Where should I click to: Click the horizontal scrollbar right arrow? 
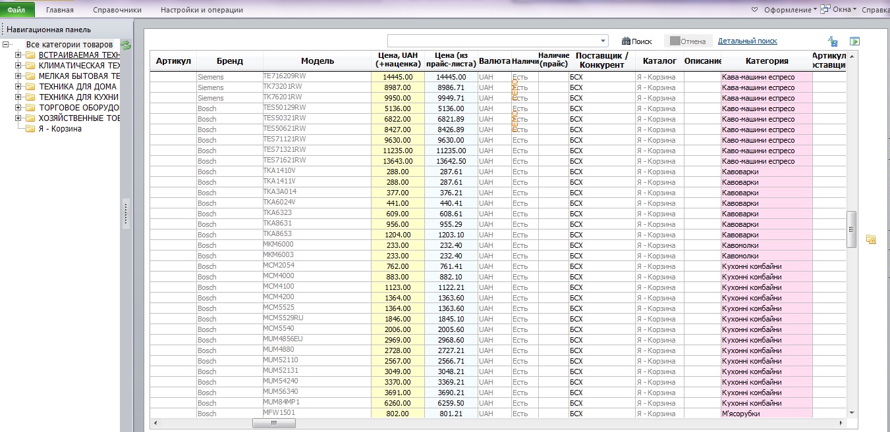[x=841, y=423]
